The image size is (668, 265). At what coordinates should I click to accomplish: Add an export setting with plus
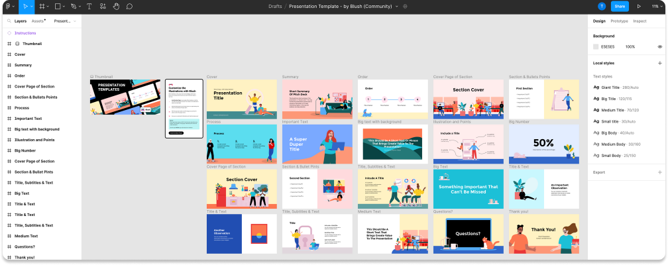(660, 172)
